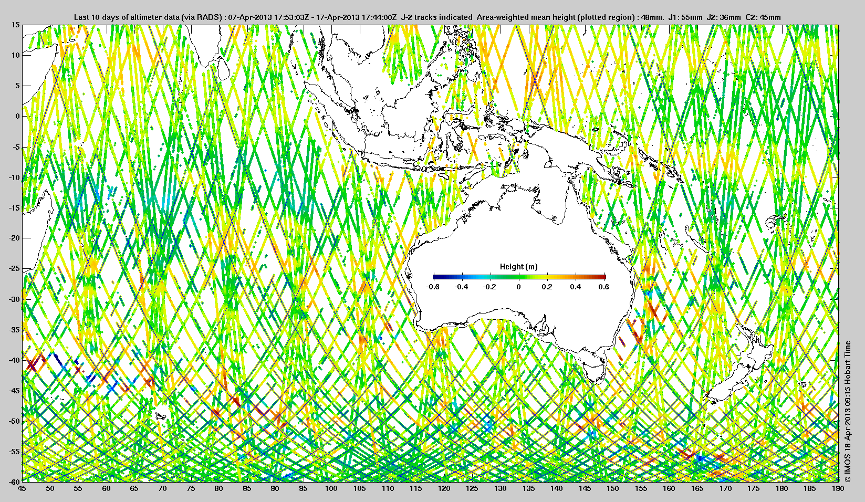Click the end date '17-Apr-2013 17:44:00Z' in title

(357, 17)
